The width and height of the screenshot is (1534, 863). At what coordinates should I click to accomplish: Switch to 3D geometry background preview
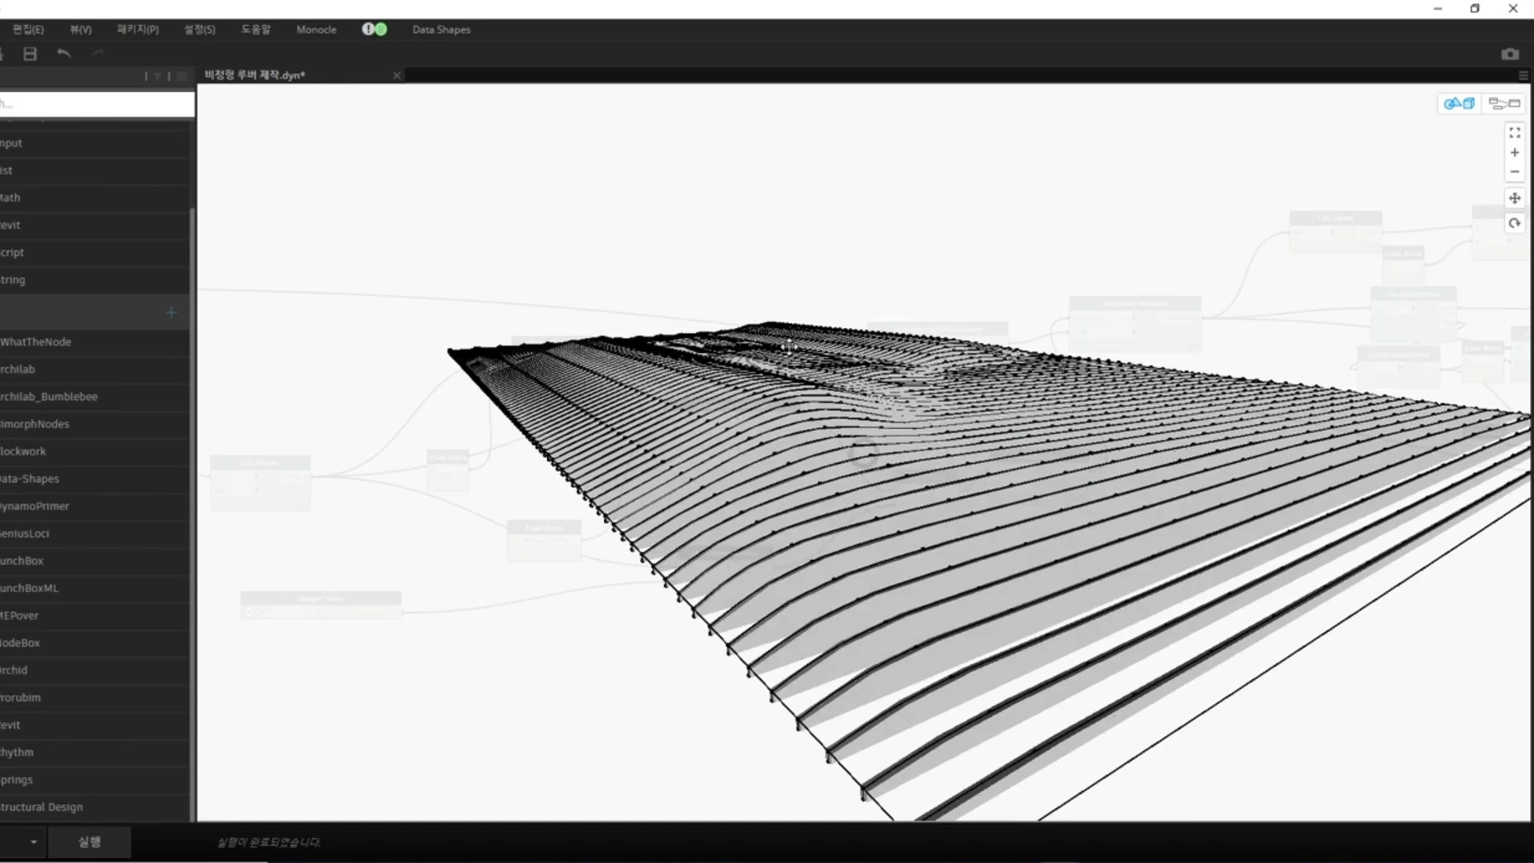(1459, 104)
